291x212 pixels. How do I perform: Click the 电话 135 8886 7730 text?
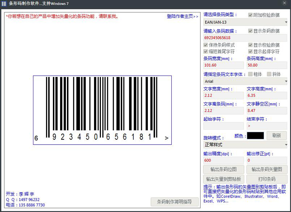pyautogui.click(x=25, y=205)
